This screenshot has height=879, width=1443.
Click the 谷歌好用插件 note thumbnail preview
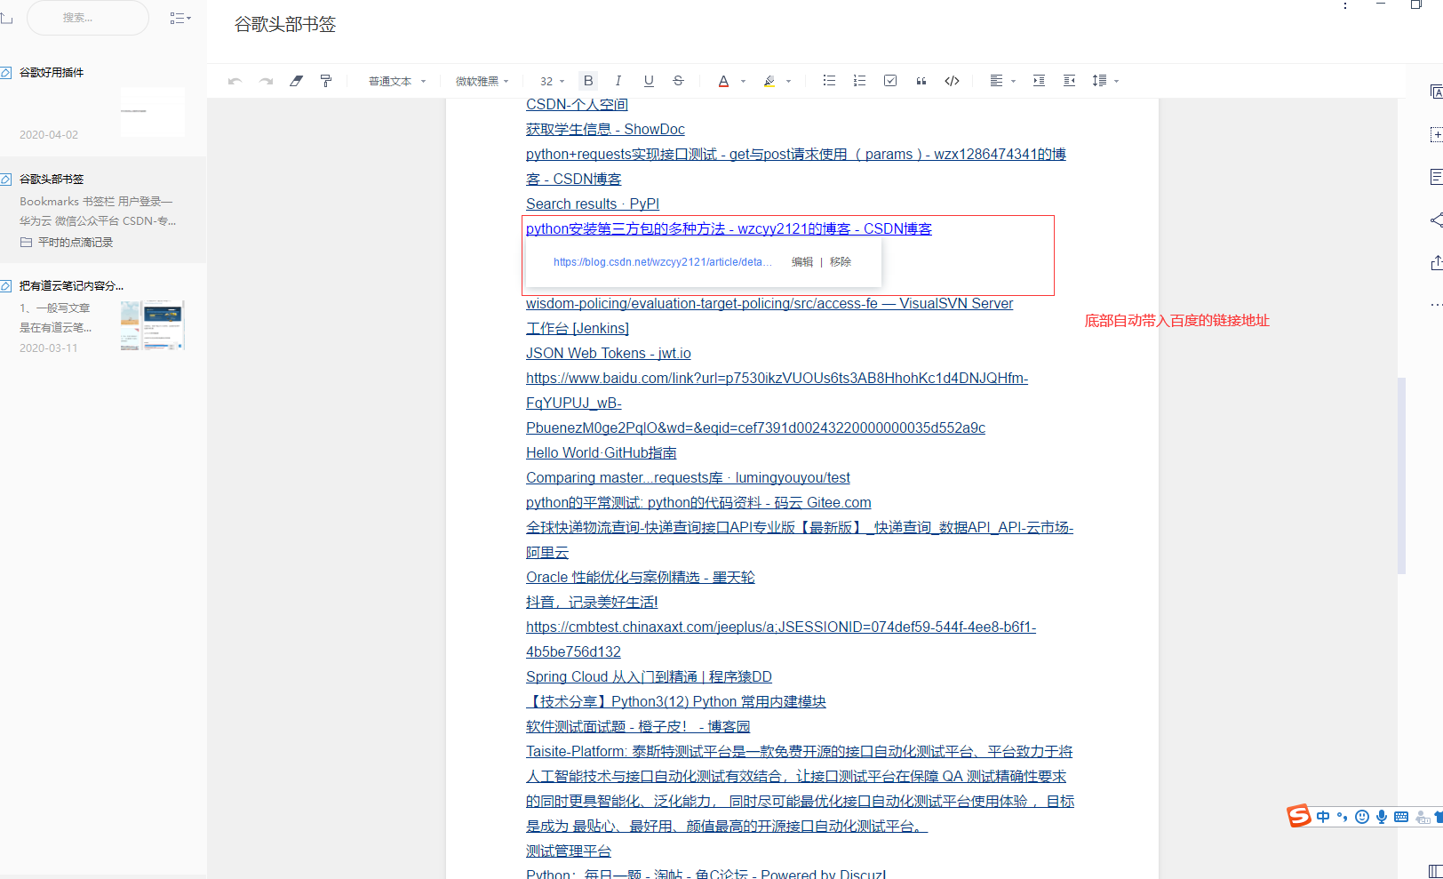pyautogui.click(x=153, y=111)
